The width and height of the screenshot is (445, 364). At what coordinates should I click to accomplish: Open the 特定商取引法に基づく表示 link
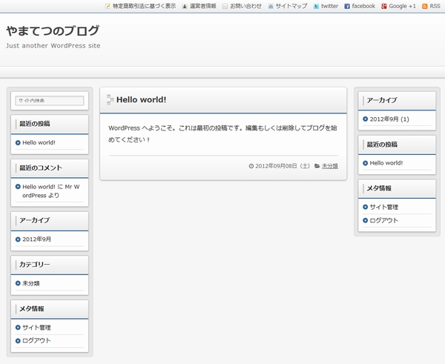pos(144,6)
